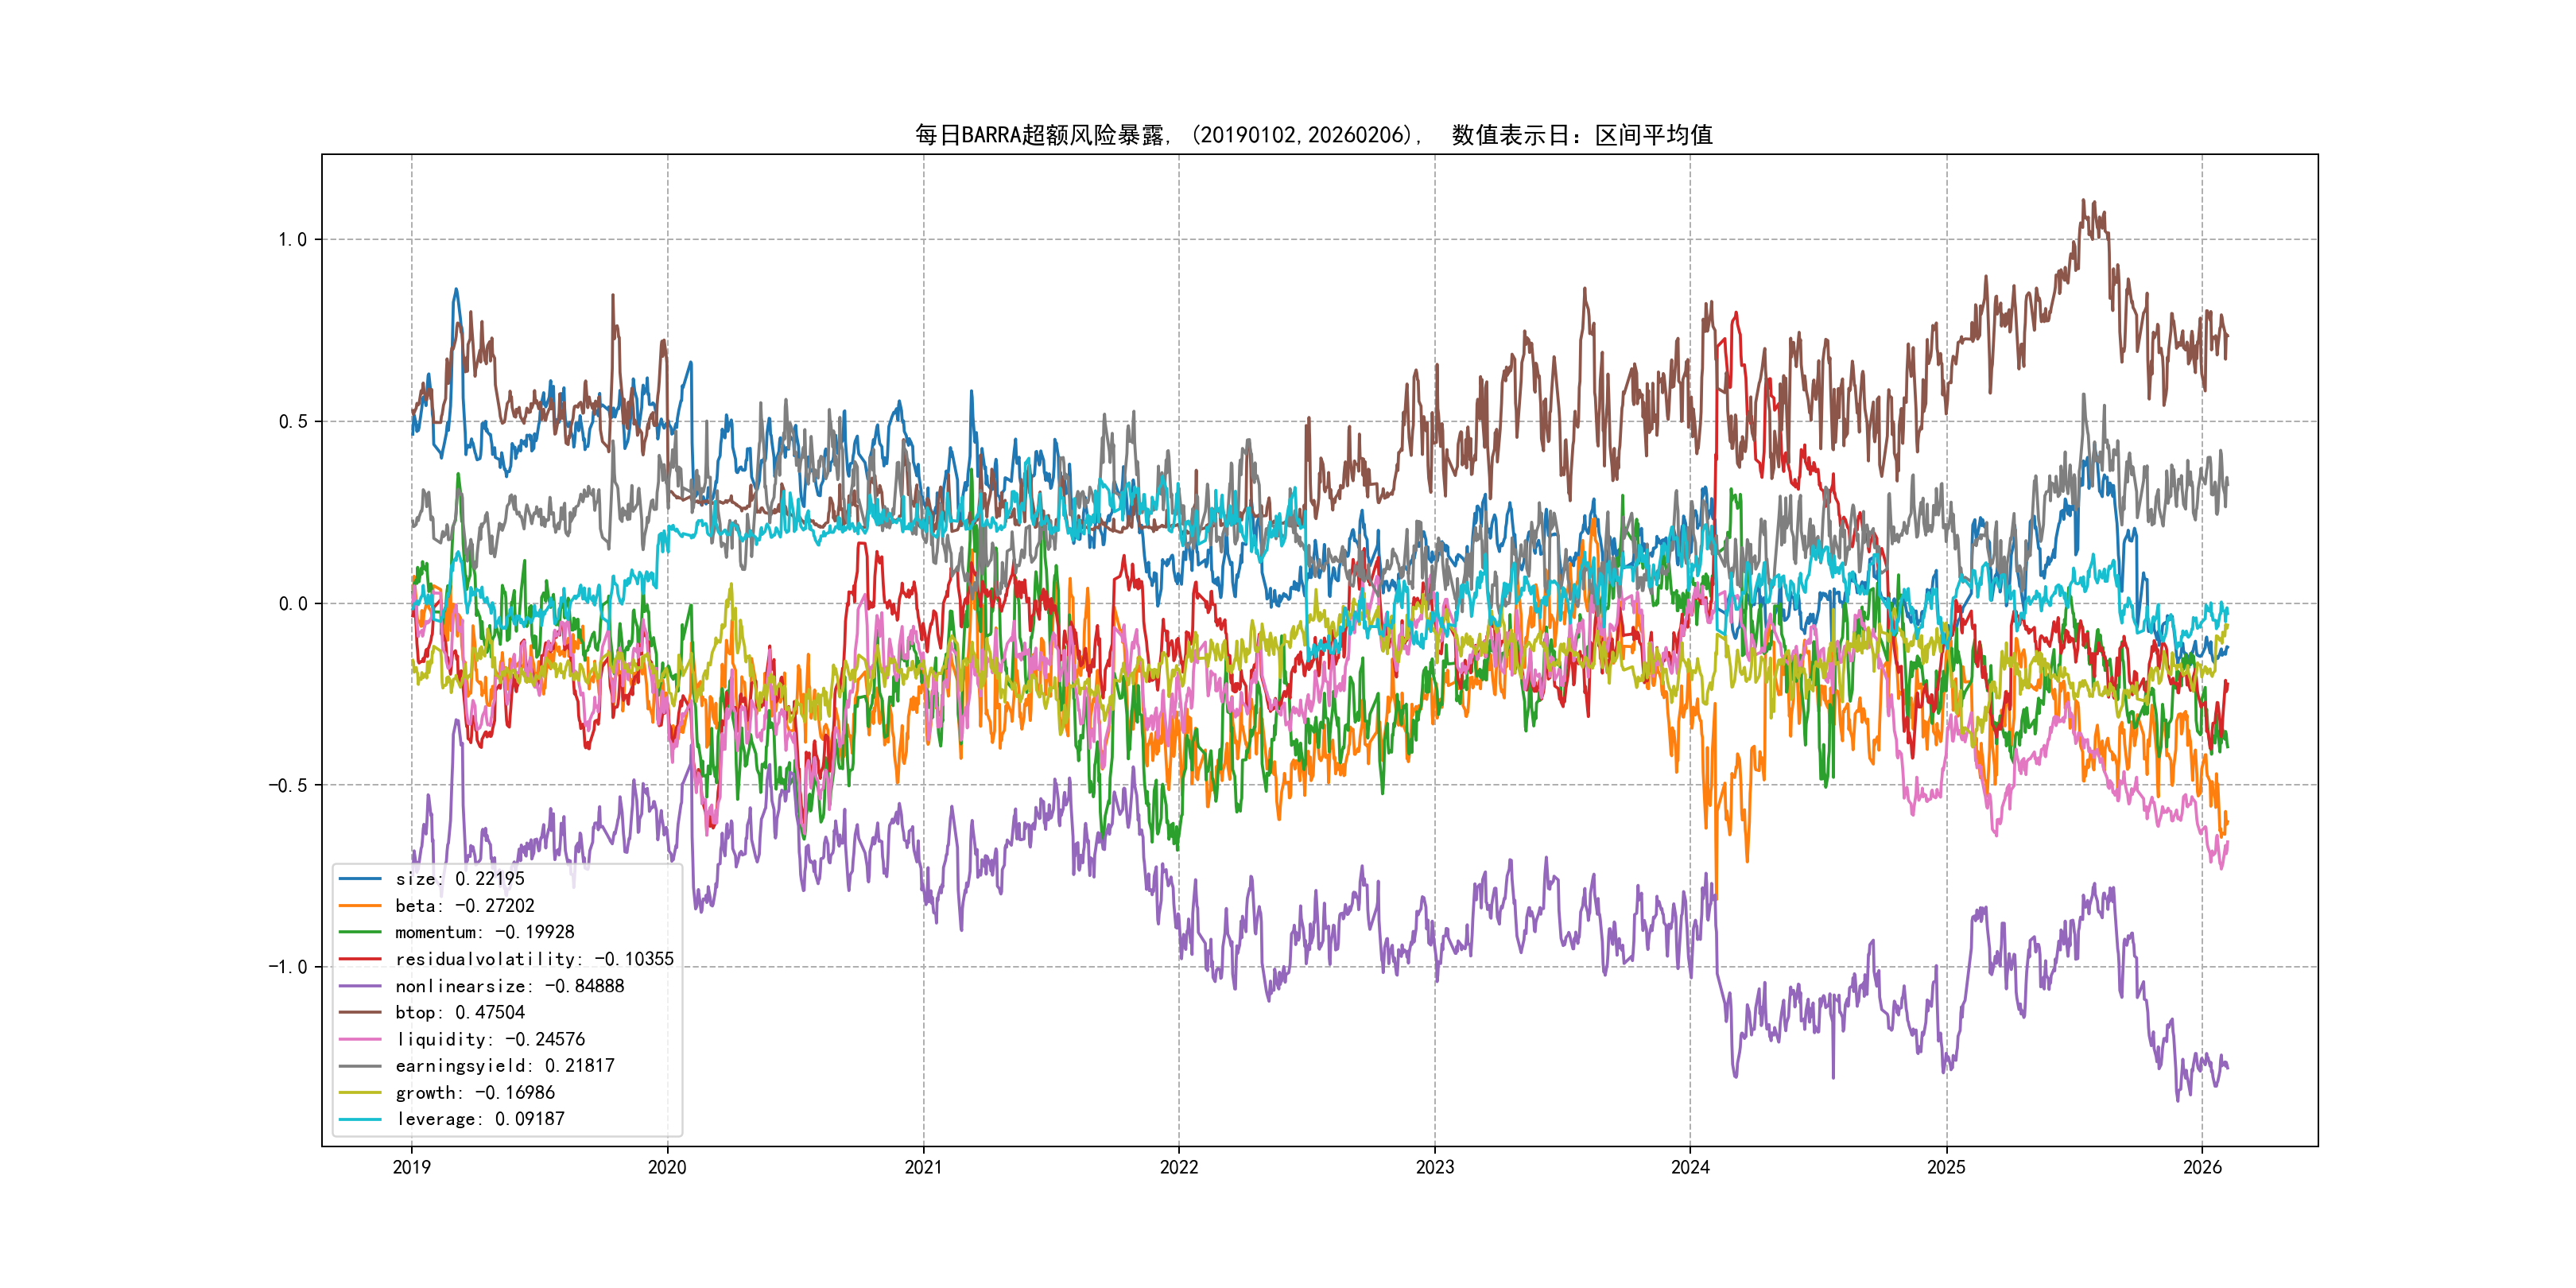Click the purple nonlinearsize swatch in legend

point(360,986)
